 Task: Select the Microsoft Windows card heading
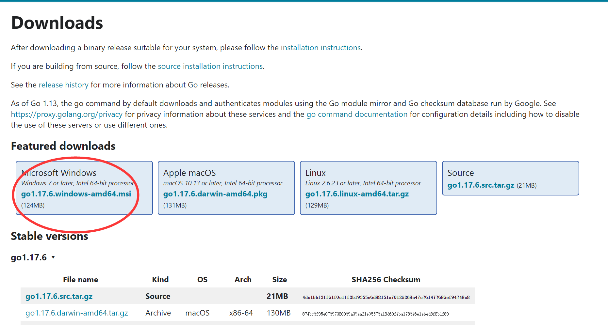coord(59,173)
